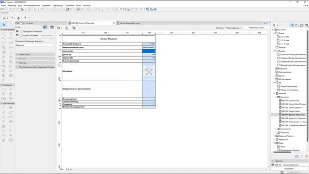Switch to the second schedule style layout button

pyautogui.click(x=52, y=27)
